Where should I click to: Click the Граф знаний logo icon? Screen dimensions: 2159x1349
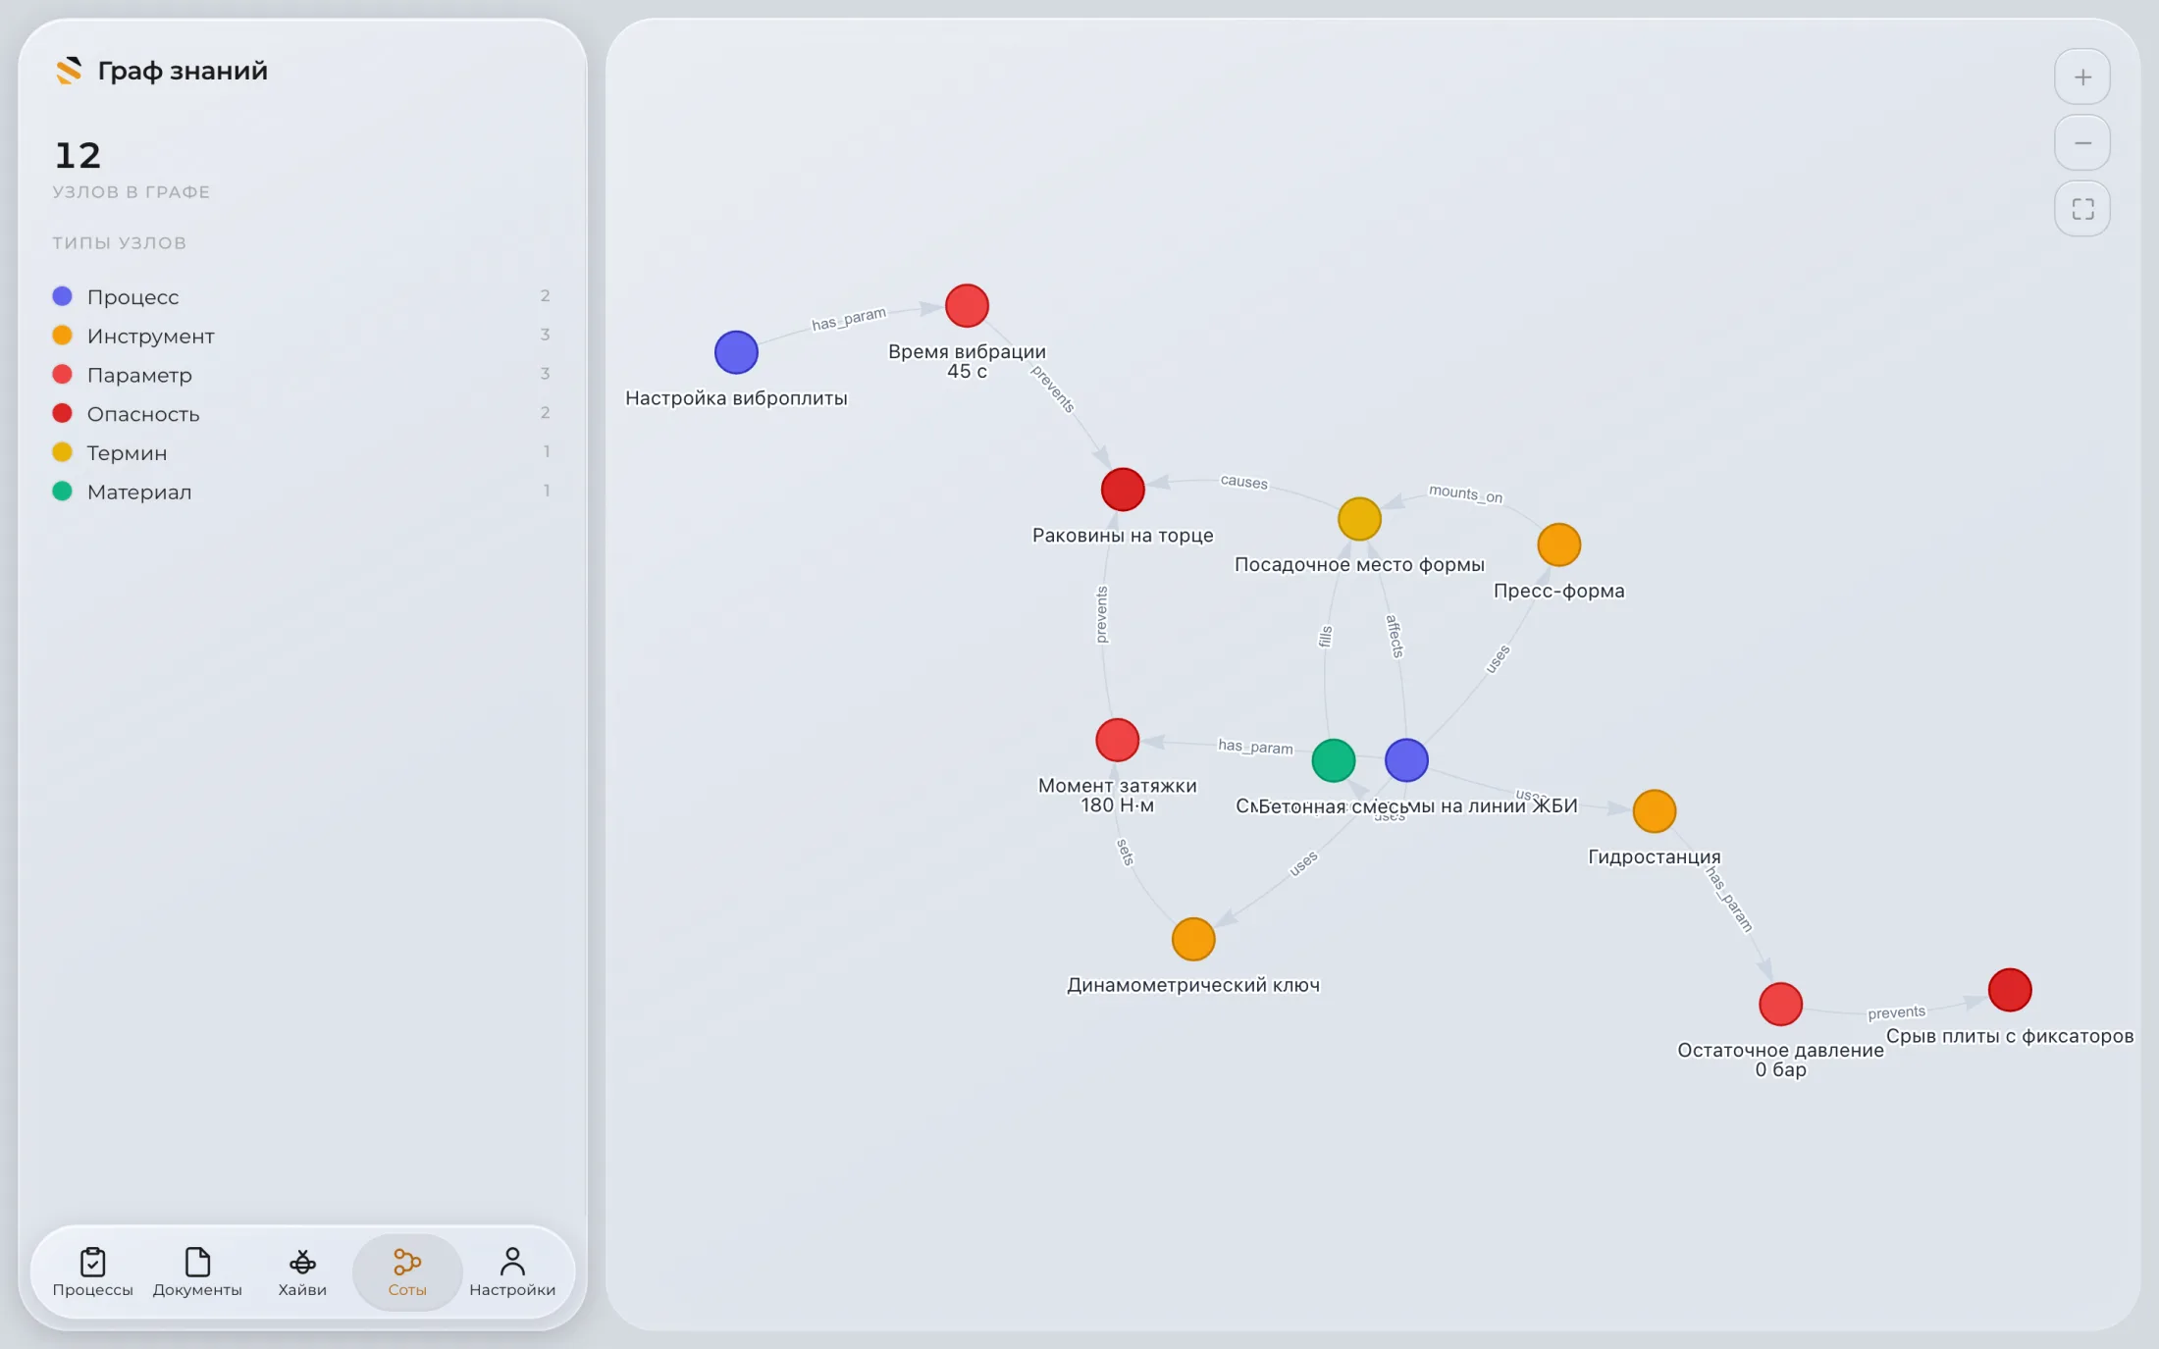[69, 71]
